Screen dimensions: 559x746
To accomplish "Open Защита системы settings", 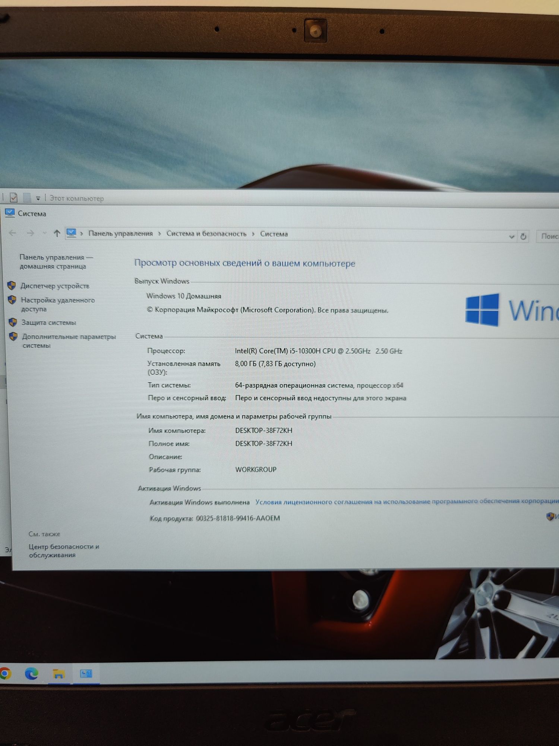I will [49, 323].
